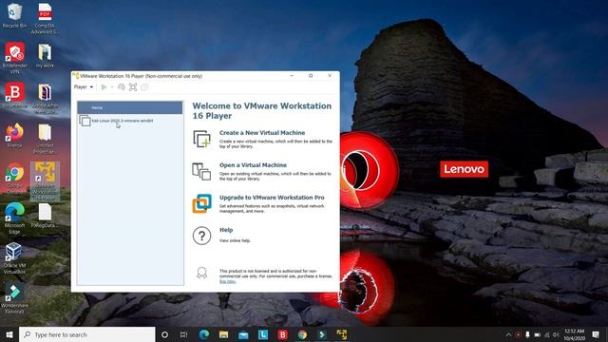Select VMware Workstation 16 Player desktop shortcut
Viewport: 608px width, 342px height.
click(x=45, y=181)
